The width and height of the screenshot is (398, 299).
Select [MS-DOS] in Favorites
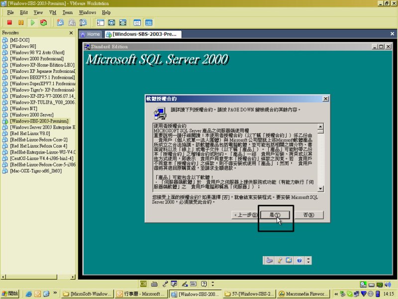(x=20, y=40)
